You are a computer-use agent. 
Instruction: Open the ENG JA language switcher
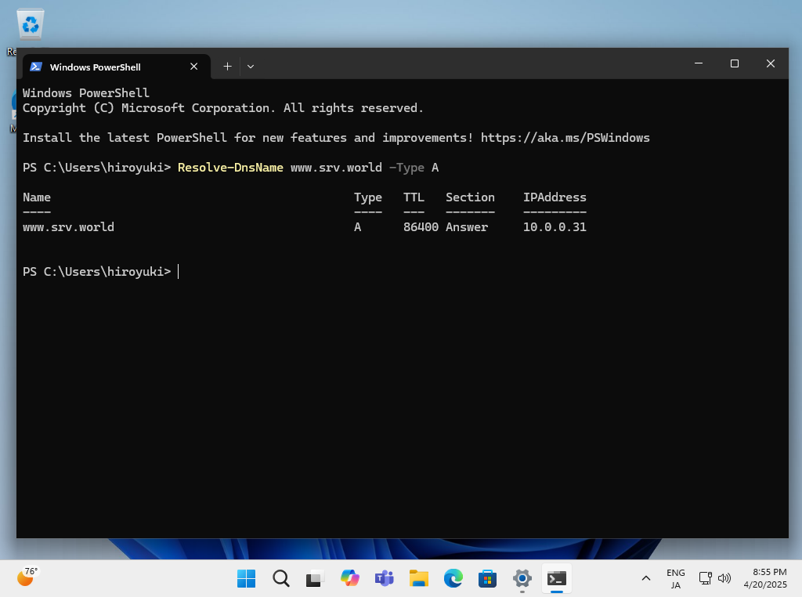point(675,579)
